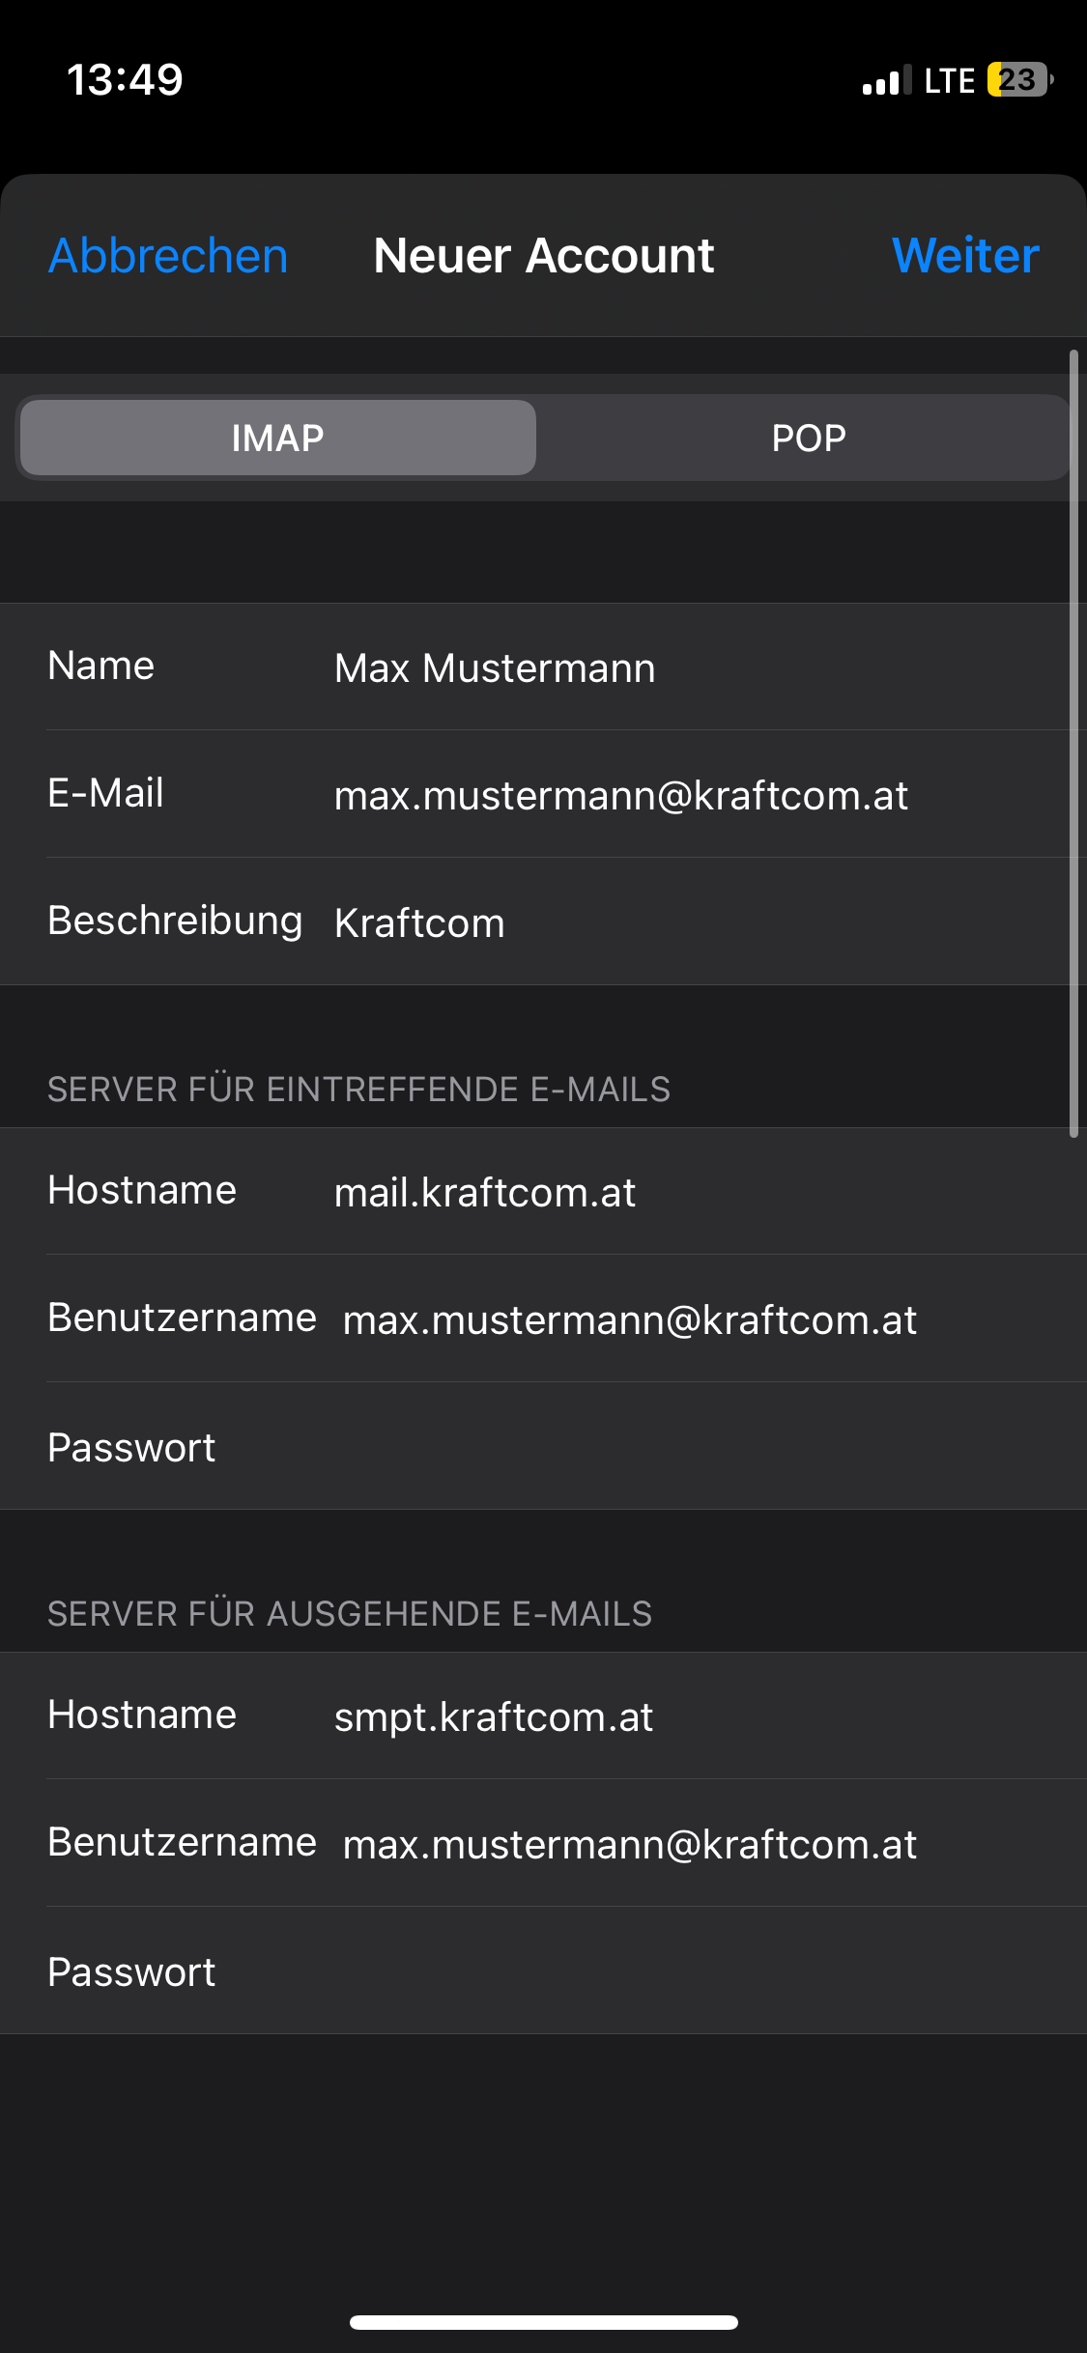Tap the cellular signal bars icon
This screenshot has height=2353, width=1087.
887,80
